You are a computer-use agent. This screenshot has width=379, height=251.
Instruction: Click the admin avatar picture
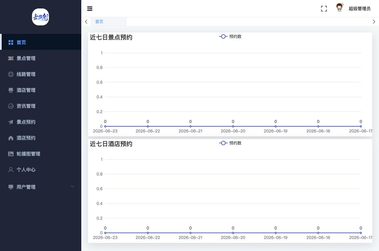coord(340,7)
